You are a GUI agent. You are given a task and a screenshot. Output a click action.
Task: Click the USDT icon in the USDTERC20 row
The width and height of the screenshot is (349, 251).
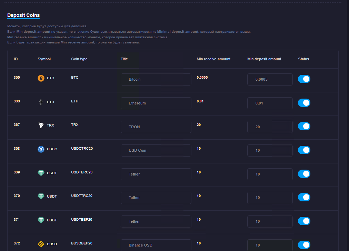pos(41,173)
